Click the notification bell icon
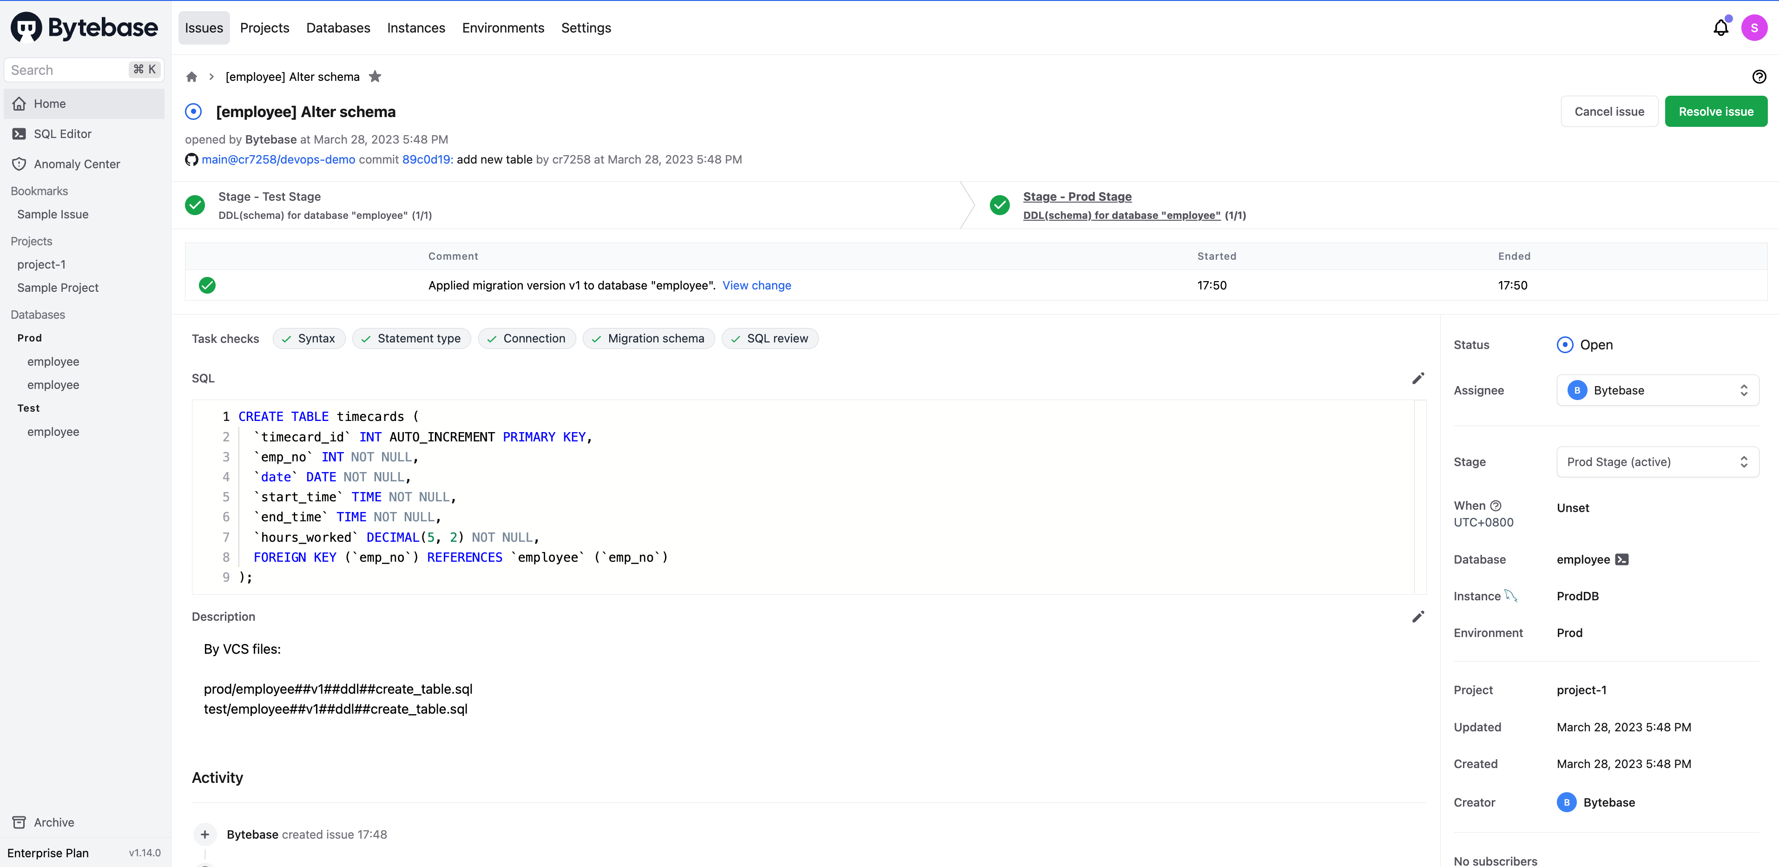The image size is (1779, 867). [x=1720, y=27]
